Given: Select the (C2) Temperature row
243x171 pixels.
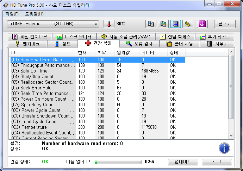Looking at the screenshot, I should tap(98, 127).
